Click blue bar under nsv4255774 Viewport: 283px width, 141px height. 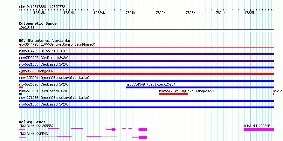[x=146, y=81]
